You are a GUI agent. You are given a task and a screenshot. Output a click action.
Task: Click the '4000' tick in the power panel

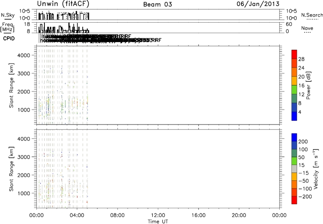pos(24,55)
